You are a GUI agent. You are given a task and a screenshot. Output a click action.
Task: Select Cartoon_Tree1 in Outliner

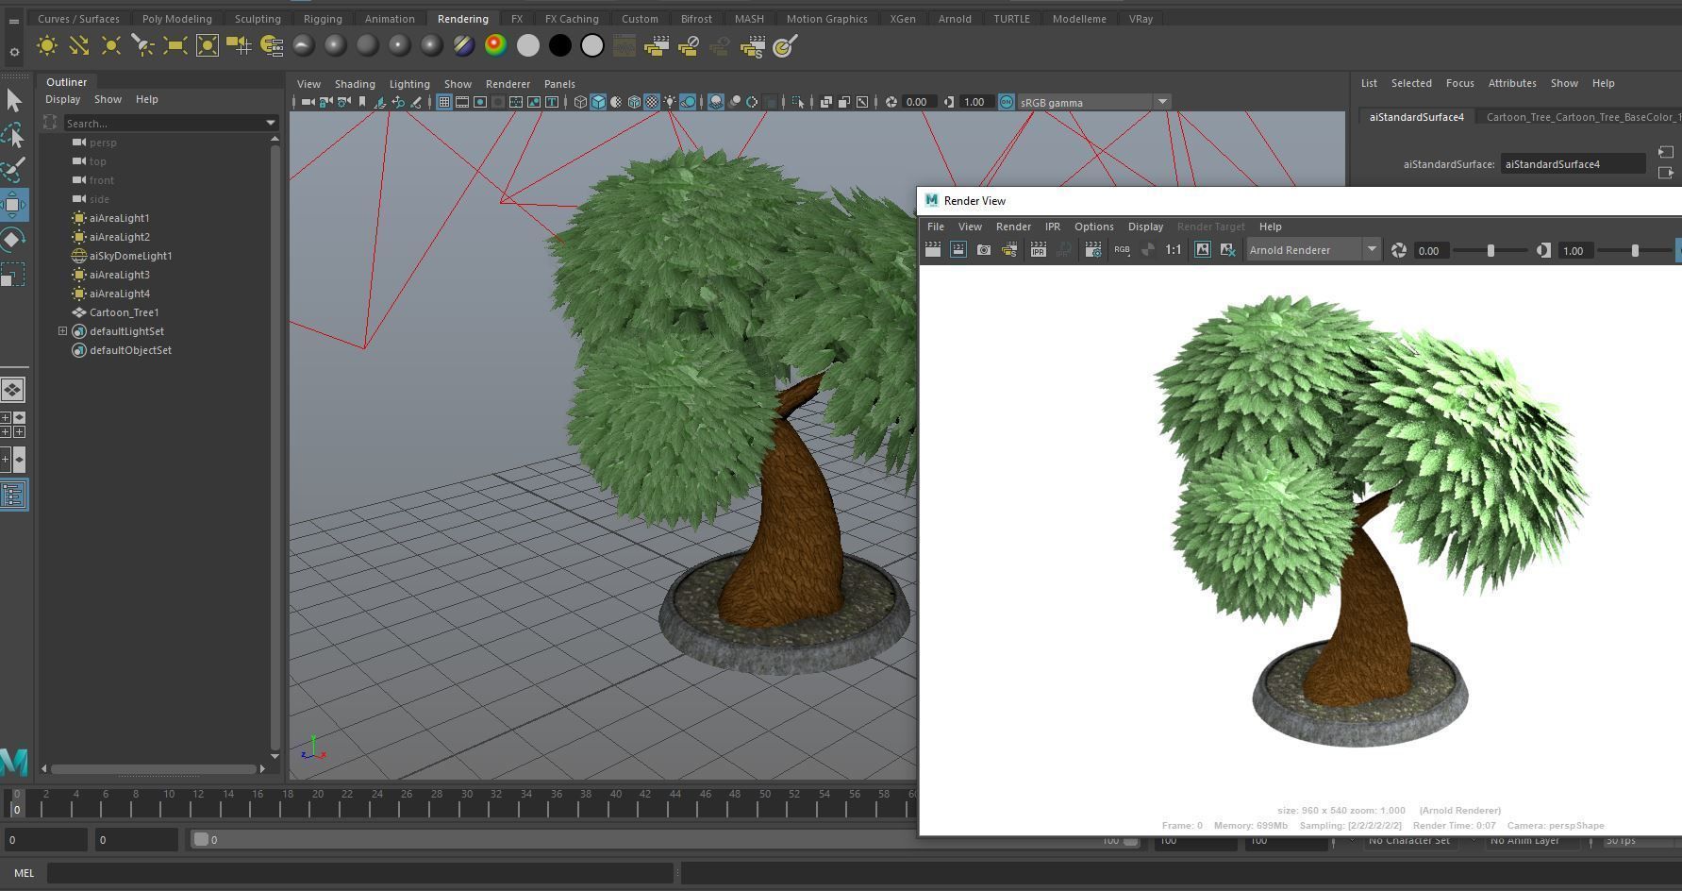124,312
